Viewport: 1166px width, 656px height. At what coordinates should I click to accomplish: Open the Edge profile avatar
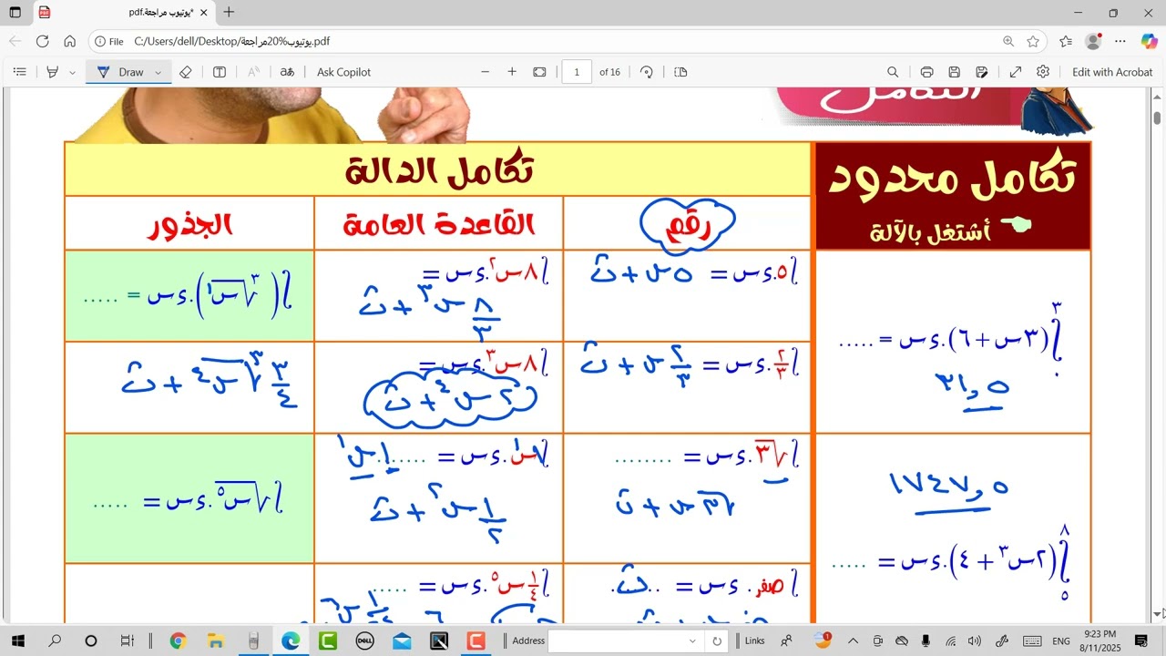[1093, 41]
